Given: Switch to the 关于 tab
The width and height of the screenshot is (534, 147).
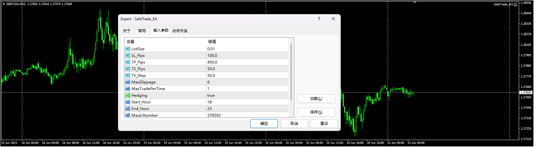Looking at the screenshot, I should 127,31.
